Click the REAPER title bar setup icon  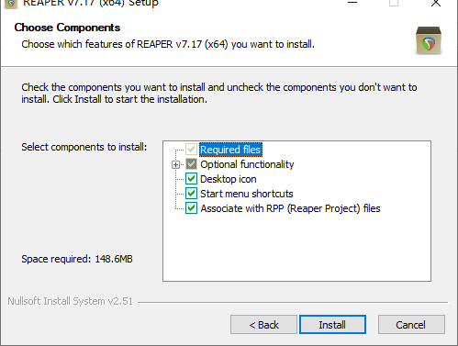pyautogui.click(x=11, y=4)
